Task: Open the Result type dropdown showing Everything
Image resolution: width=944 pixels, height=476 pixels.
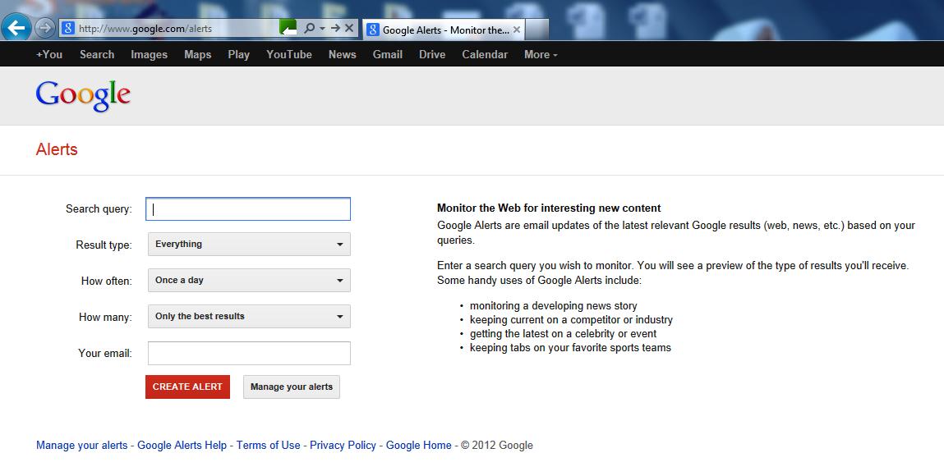Action: click(x=249, y=244)
